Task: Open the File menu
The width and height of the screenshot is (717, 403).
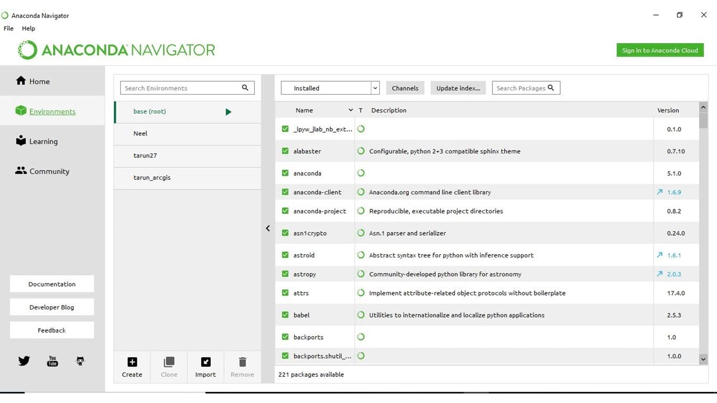Action: (8, 28)
